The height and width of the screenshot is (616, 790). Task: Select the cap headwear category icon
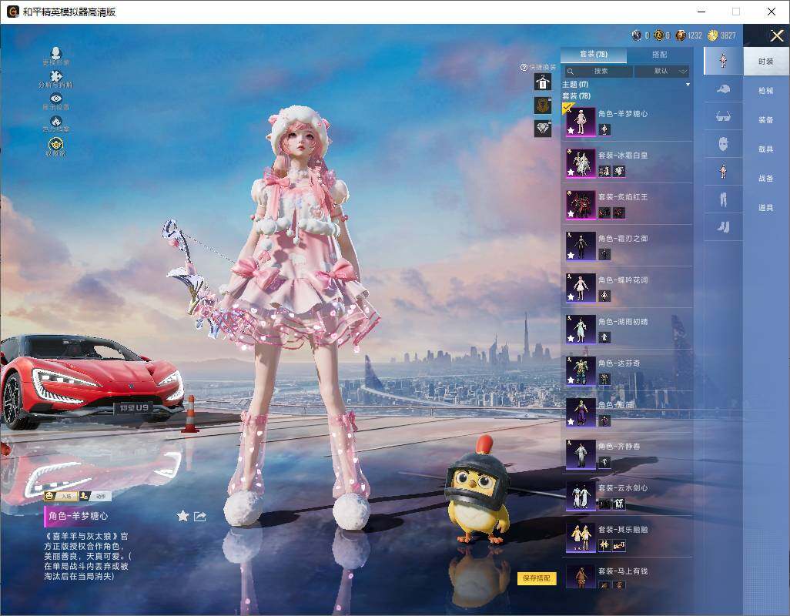pos(723,89)
